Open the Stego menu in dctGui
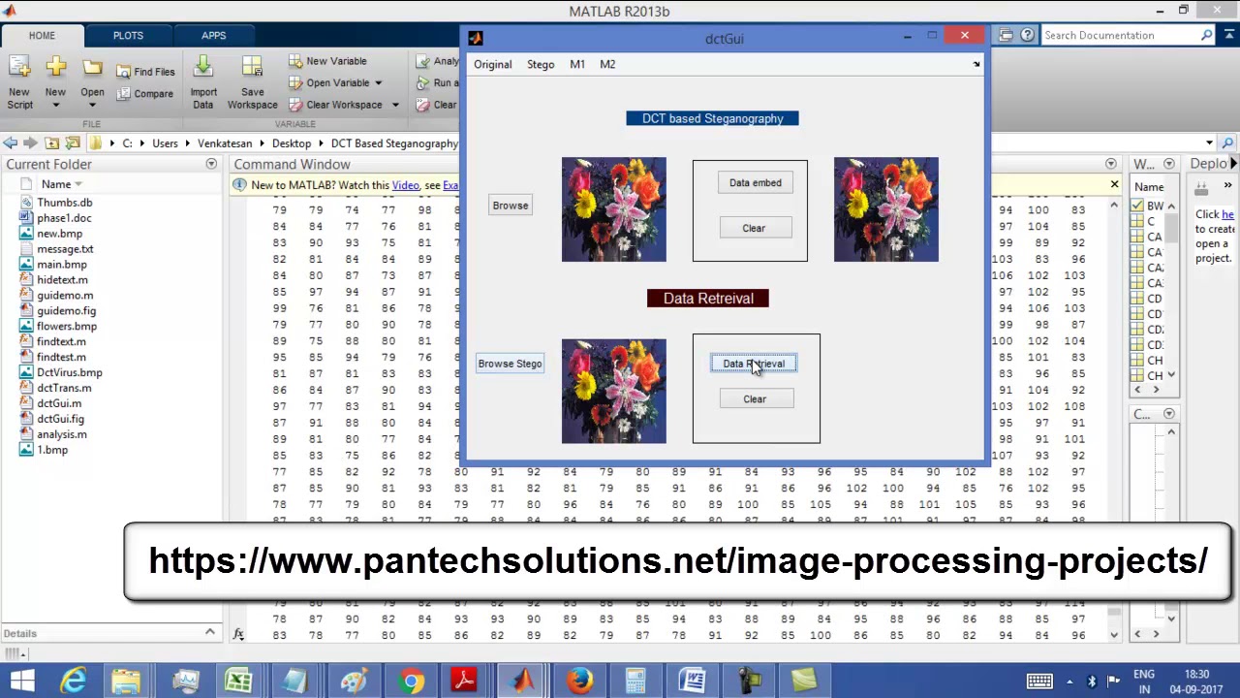Viewport: 1240px width, 698px height. [x=541, y=64]
